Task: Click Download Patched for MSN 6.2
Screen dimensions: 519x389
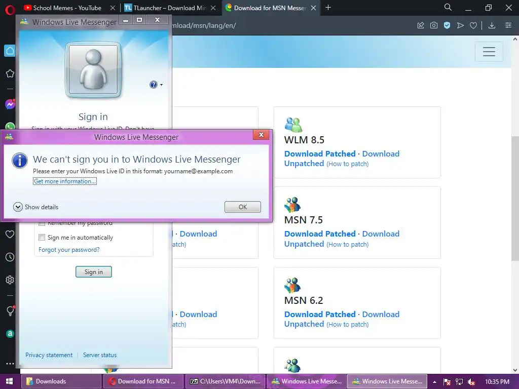Action: click(320, 314)
